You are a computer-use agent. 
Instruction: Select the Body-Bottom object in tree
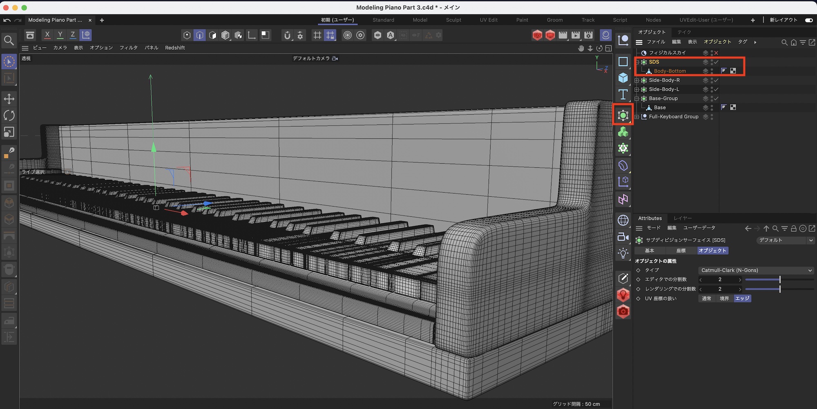(x=670, y=71)
